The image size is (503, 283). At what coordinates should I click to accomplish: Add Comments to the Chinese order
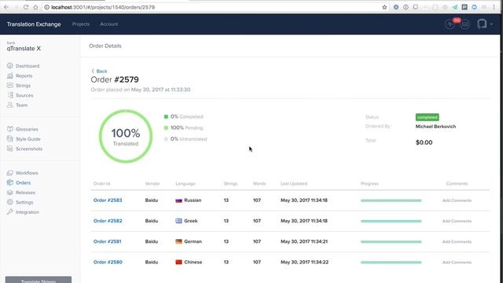pos(457,263)
